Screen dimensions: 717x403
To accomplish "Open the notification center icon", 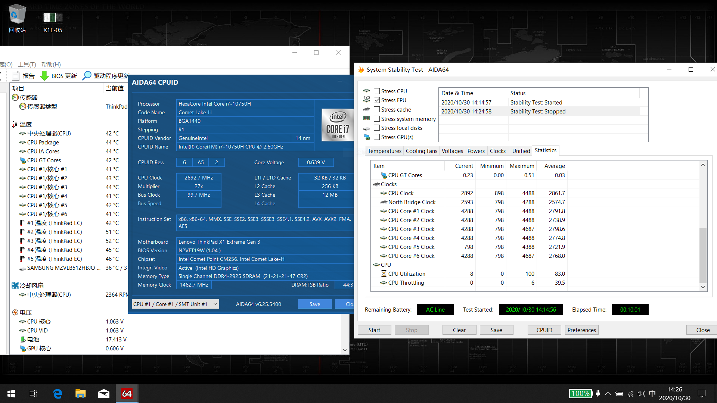I will 702,394.
